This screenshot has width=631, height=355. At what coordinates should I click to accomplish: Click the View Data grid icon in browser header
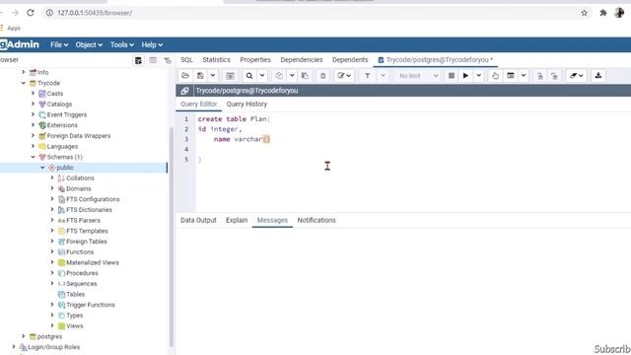click(153, 60)
